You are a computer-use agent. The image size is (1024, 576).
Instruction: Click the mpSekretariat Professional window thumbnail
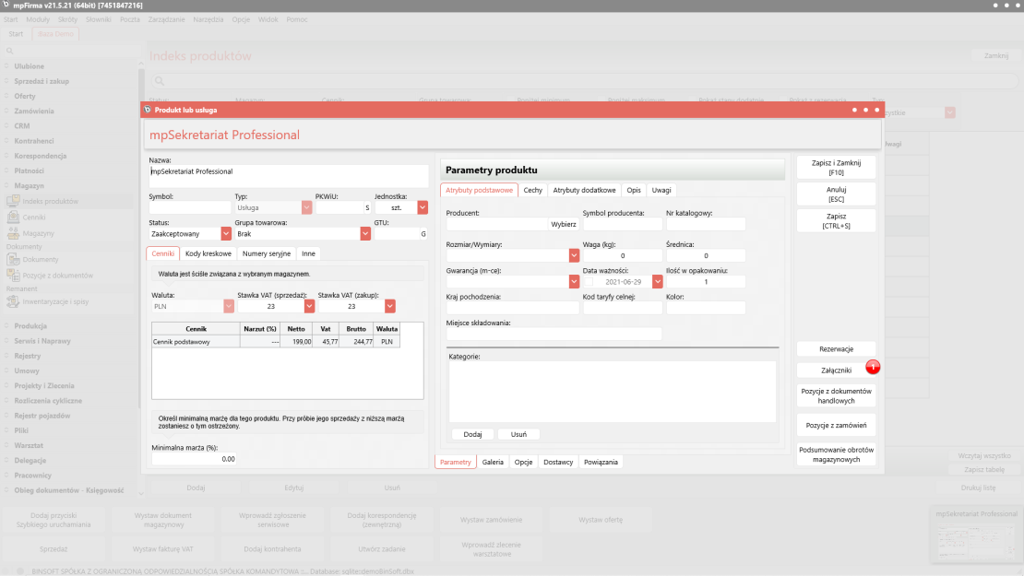click(976, 535)
